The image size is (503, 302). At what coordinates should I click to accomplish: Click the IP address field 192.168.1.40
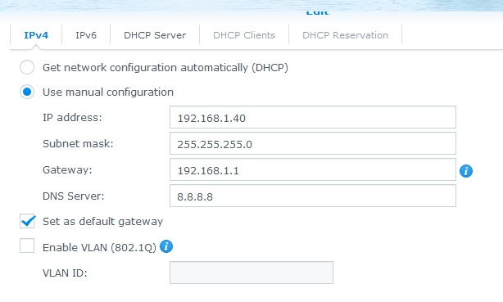pos(313,117)
